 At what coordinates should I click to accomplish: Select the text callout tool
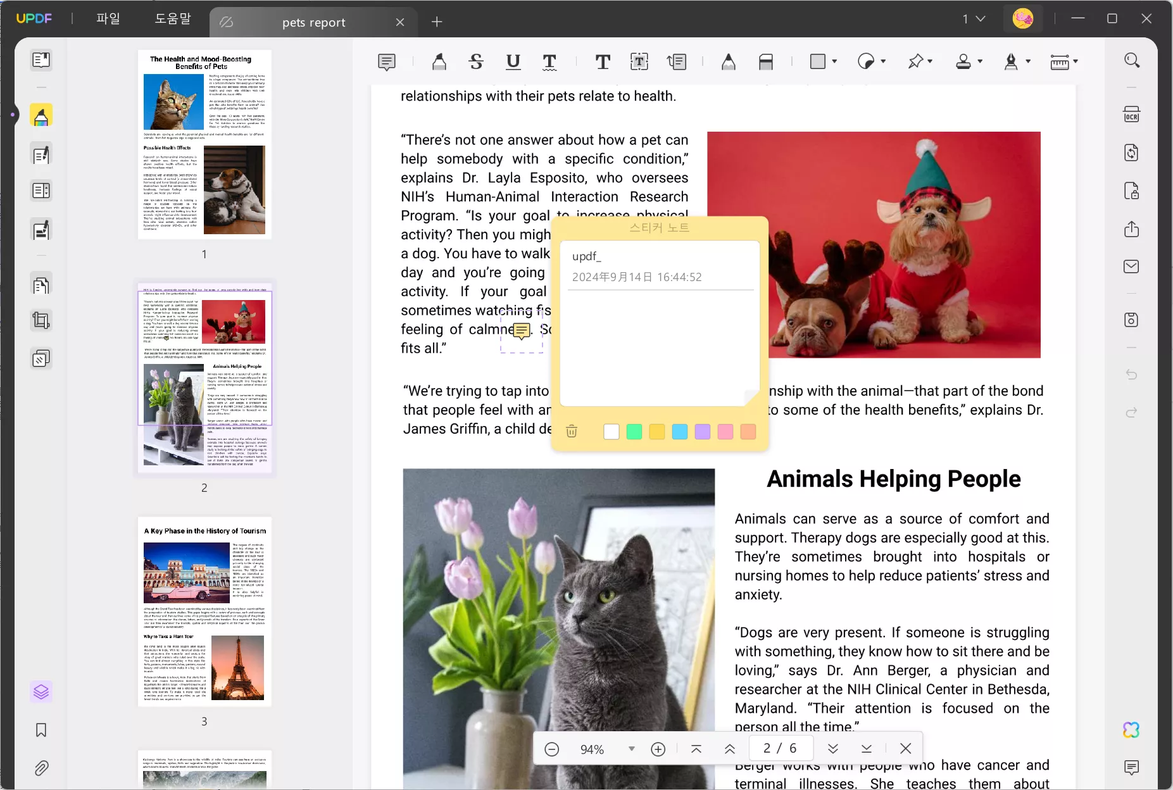[677, 61]
